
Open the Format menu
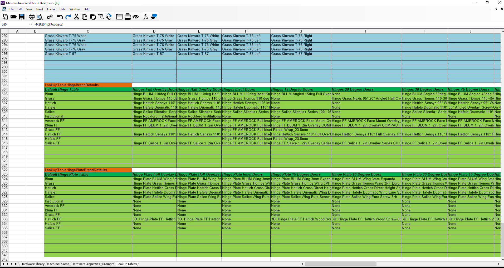point(51,9)
